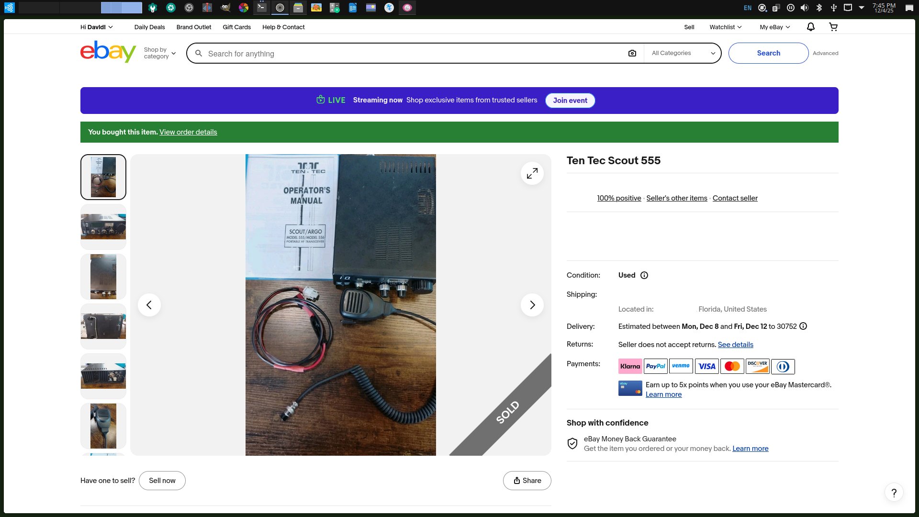Open help question mark button
The height and width of the screenshot is (517, 919).
(x=894, y=493)
